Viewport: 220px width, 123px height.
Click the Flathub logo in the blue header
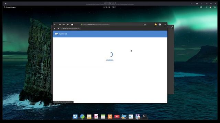pos(61,34)
